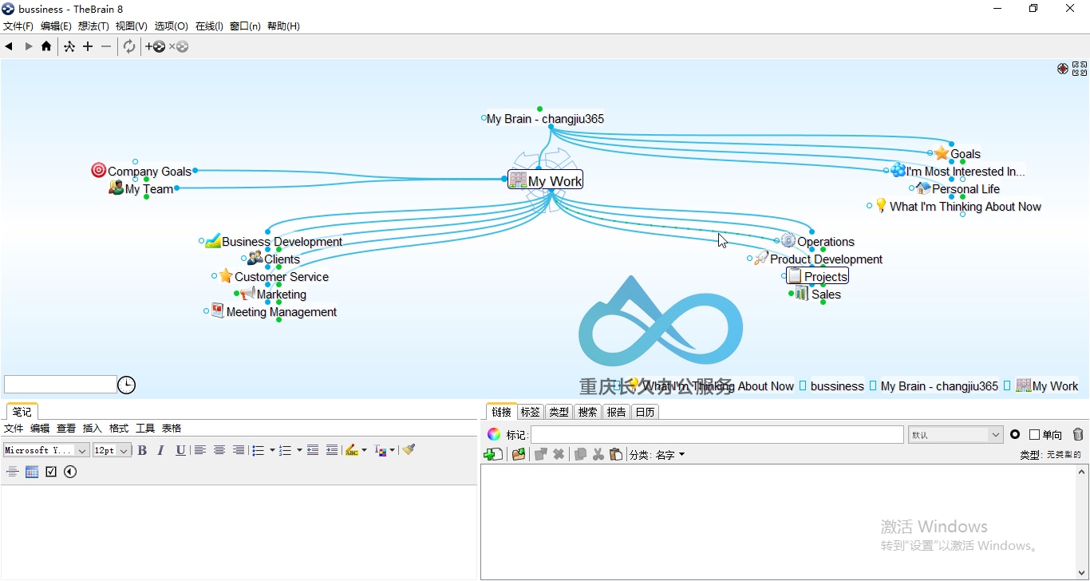The height and width of the screenshot is (581, 1090).
Task: Click the clock icon beside search box
Action: [126, 385]
